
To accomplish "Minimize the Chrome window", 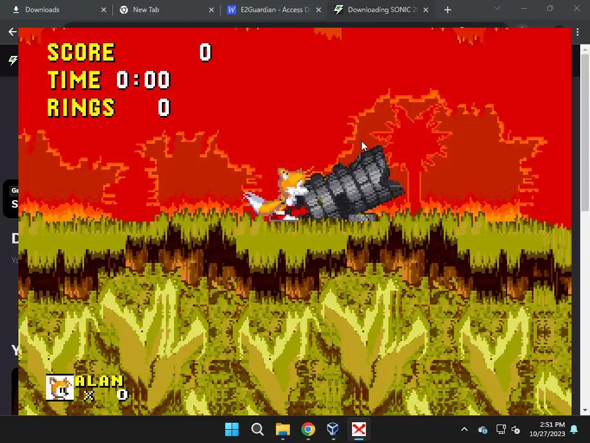I will (x=524, y=8).
